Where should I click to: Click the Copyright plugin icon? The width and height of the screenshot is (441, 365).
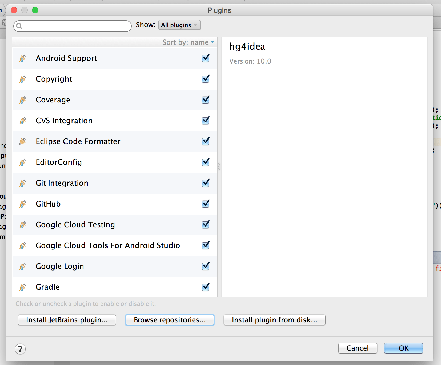coord(23,79)
